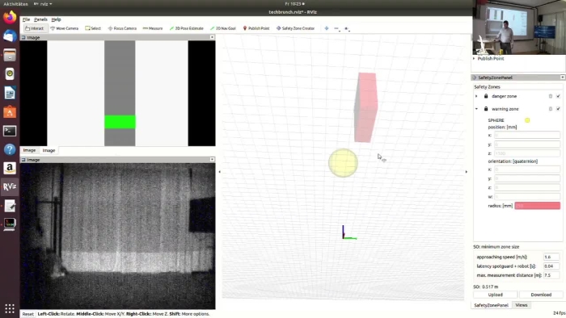
Task: Select the Move Camera tool
Action: (64, 28)
